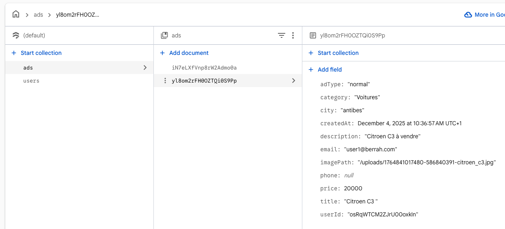Add a document to ads
Screen dimensions: 505x229
point(188,53)
